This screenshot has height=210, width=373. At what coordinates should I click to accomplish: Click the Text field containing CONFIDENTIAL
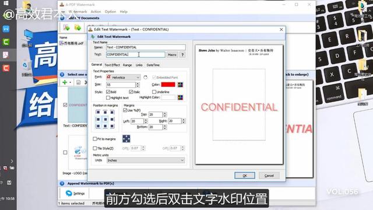[x=136, y=54]
